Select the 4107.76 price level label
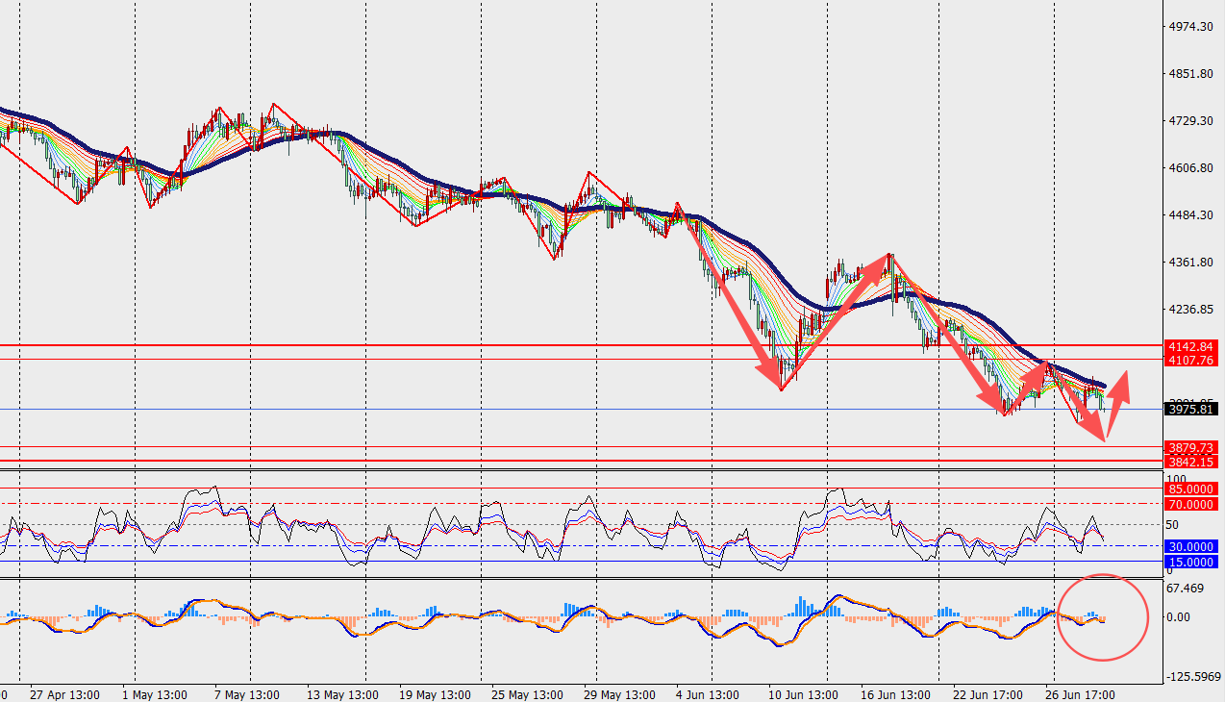 coord(1190,360)
